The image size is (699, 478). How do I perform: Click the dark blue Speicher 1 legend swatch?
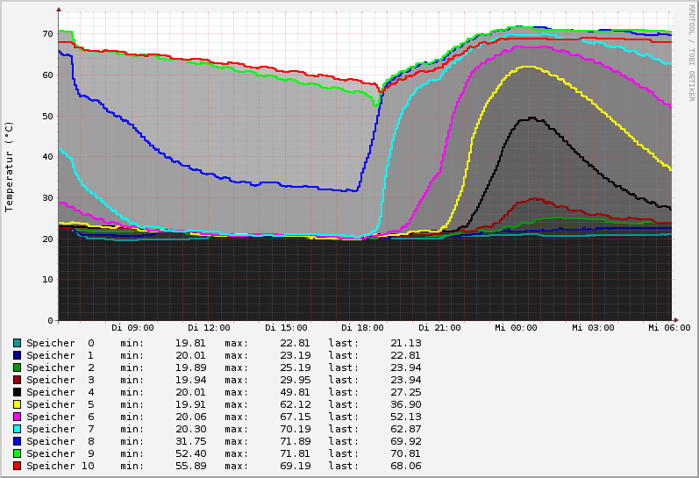[17, 355]
